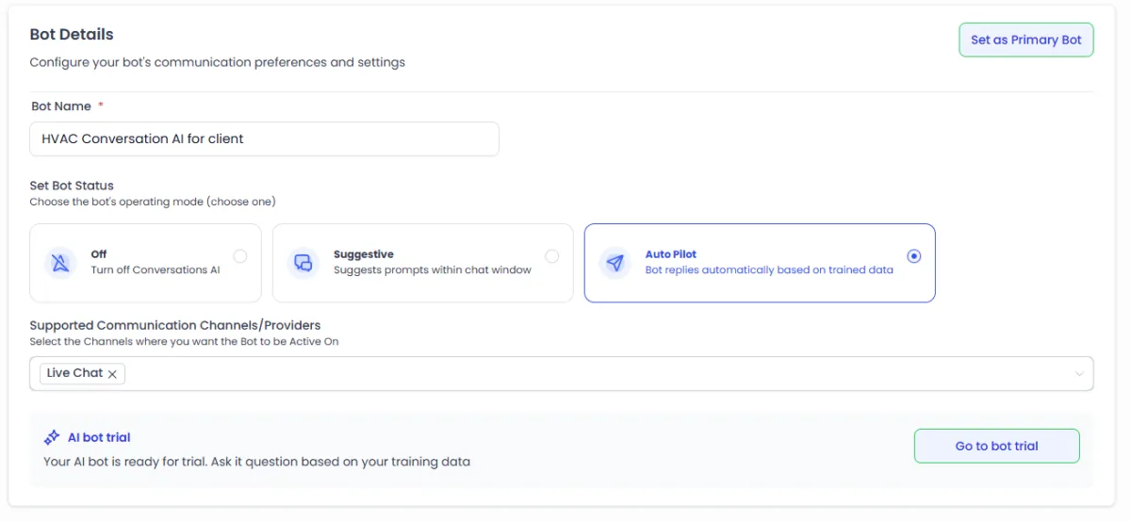The width and height of the screenshot is (1131, 521).
Task: Click the AI bot trial sparkle icon
Action: coord(52,438)
